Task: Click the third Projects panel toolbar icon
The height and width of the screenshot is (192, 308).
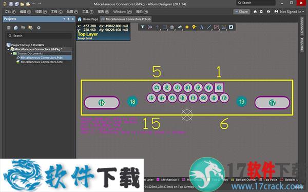Action: [23, 28]
